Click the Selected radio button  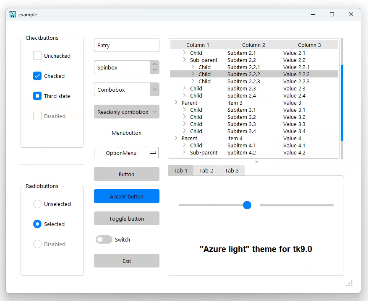pyautogui.click(x=37, y=224)
